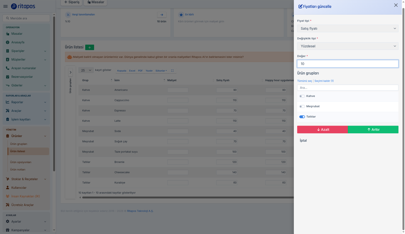Click the fullscreen table icon

172,71
